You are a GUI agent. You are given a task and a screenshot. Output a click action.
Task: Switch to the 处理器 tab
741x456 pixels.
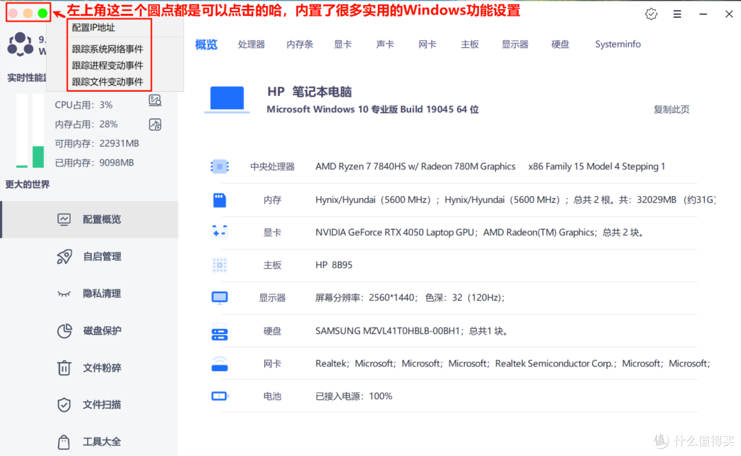point(251,45)
